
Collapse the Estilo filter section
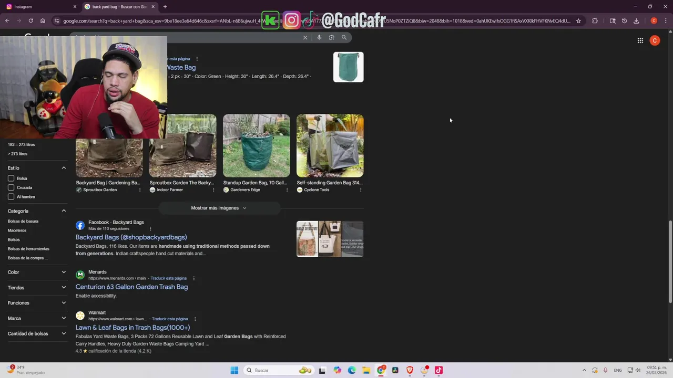64,168
